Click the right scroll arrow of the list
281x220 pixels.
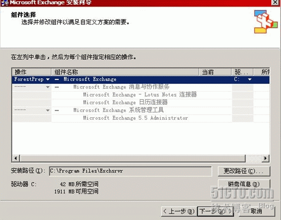(x=266, y=158)
